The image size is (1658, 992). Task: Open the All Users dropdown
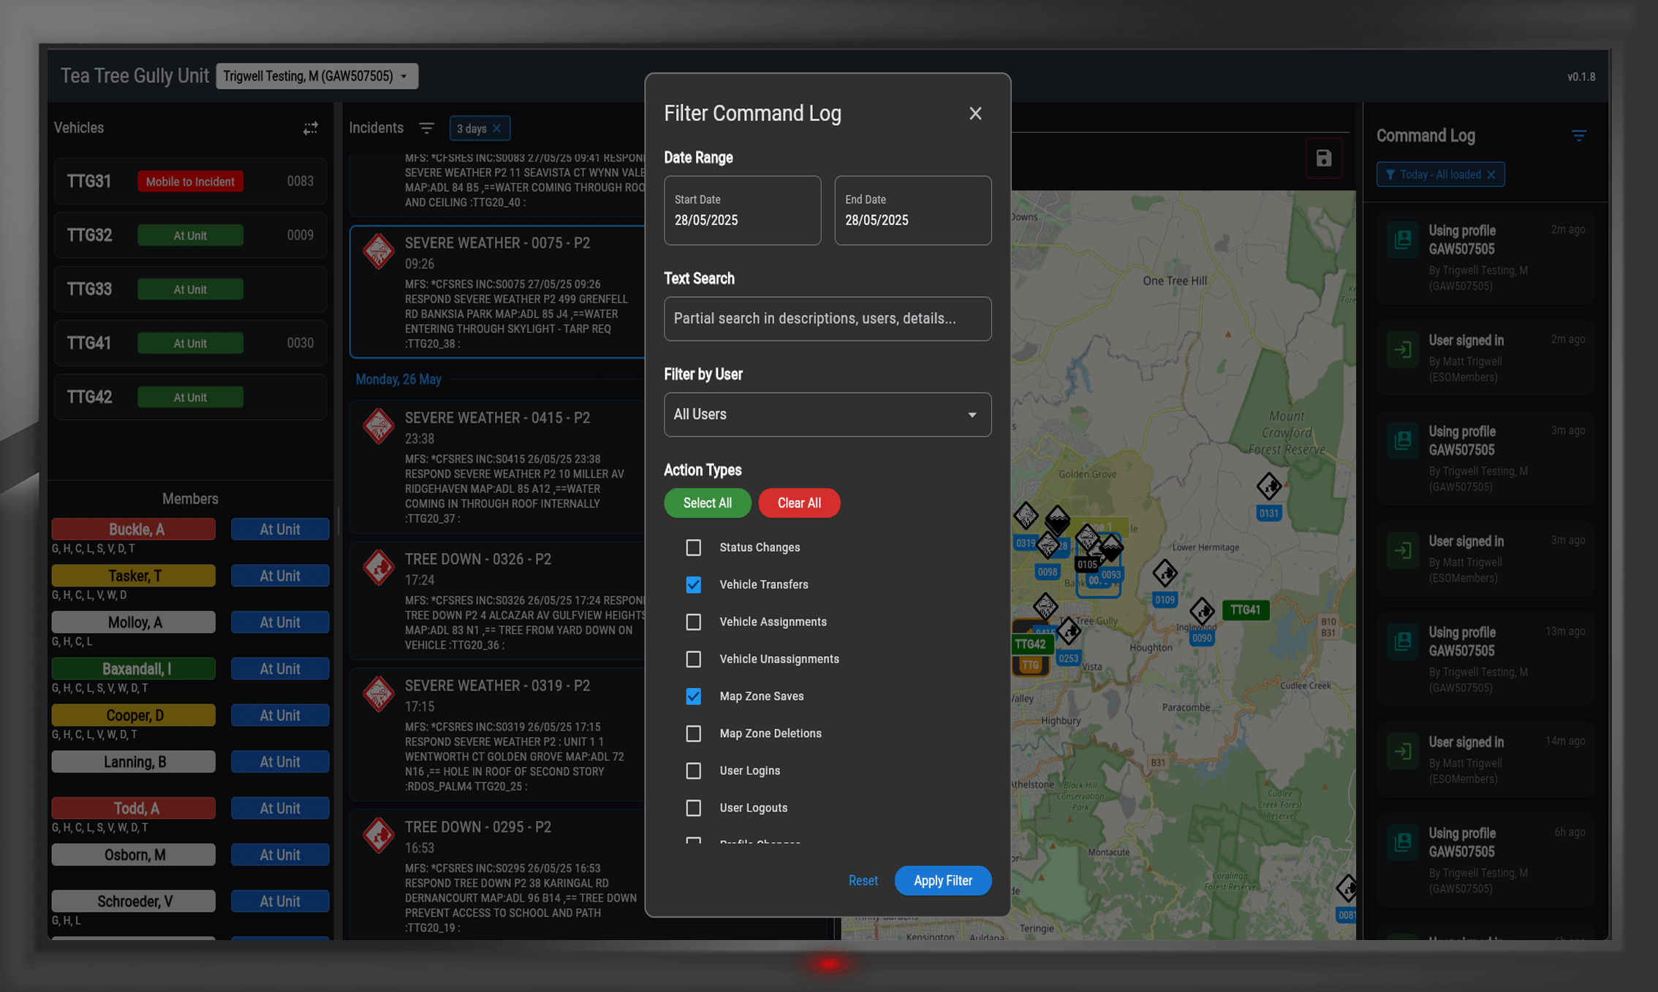[x=827, y=414]
